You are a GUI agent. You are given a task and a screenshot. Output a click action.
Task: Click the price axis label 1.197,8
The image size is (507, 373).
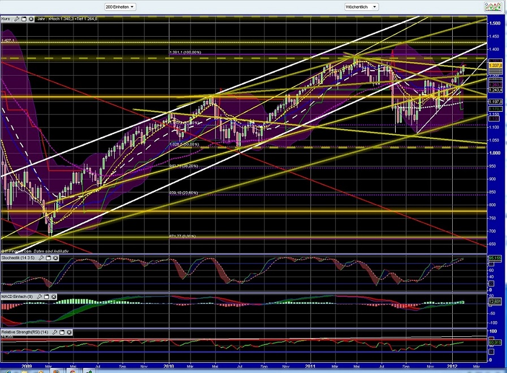pos(495,102)
